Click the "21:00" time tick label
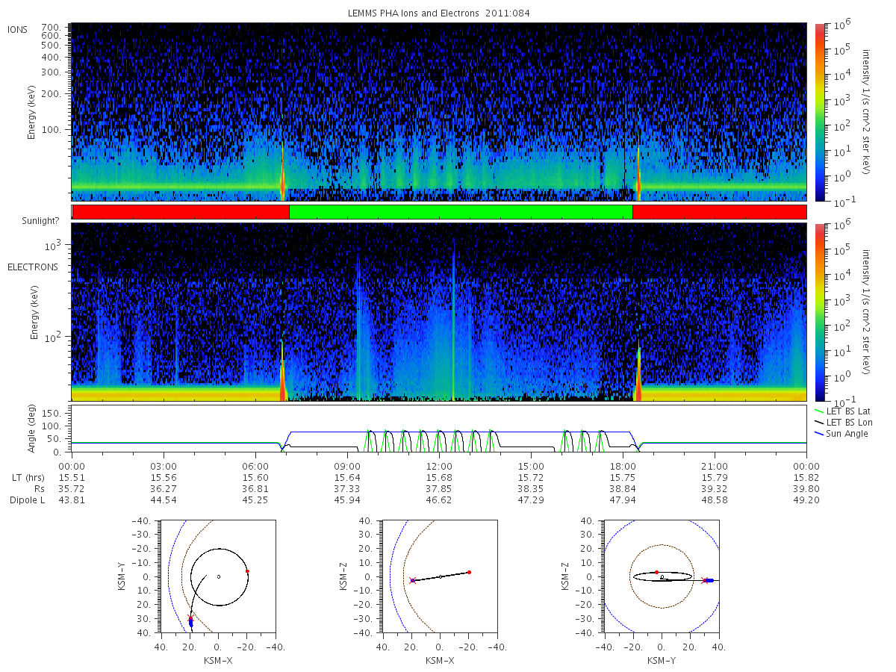The height and width of the screenshot is (672, 896). 715,467
